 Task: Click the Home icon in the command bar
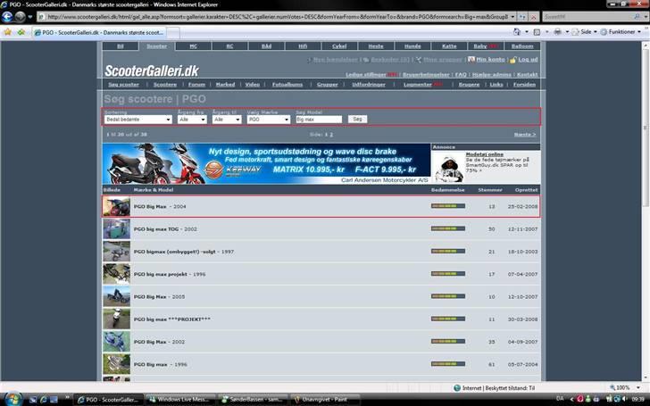click(x=516, y=32)
